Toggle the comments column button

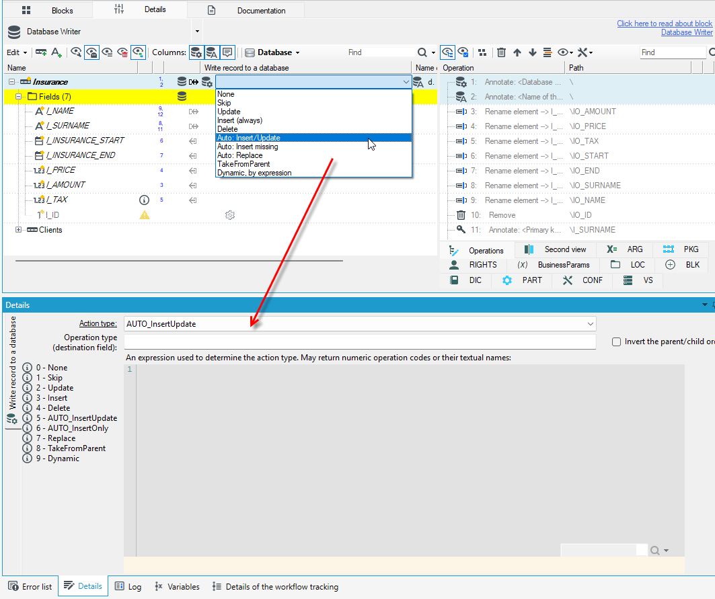point(227,52)
